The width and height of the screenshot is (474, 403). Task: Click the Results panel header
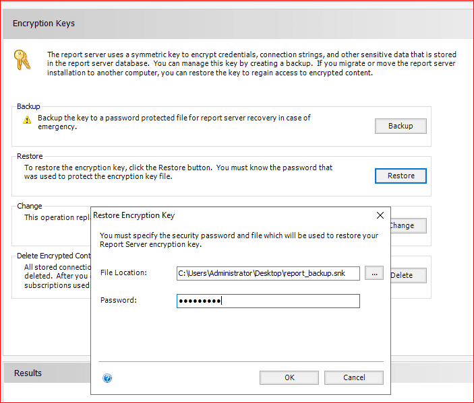coord(28,373)
